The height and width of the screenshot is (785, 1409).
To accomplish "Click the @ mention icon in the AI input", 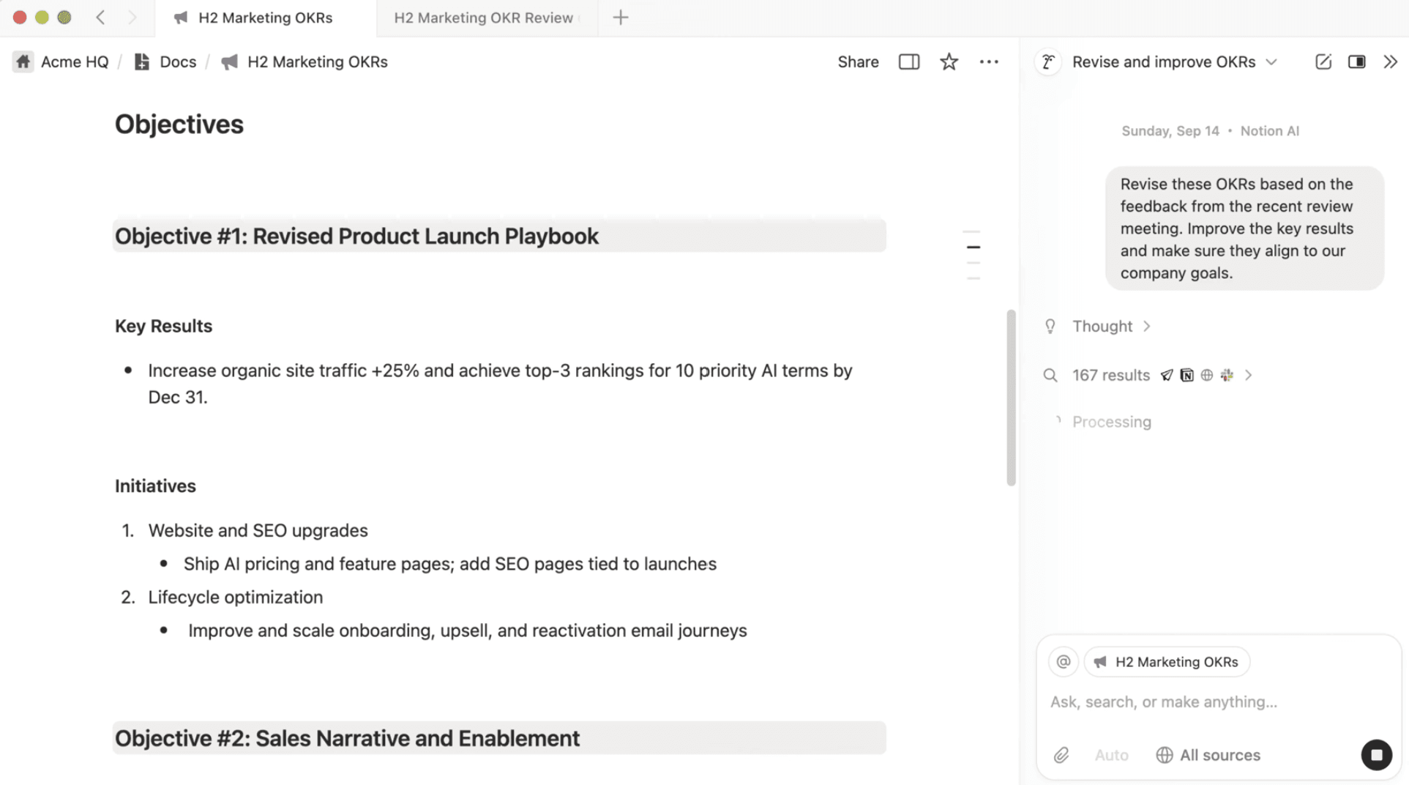I will tap(1063, 661).
